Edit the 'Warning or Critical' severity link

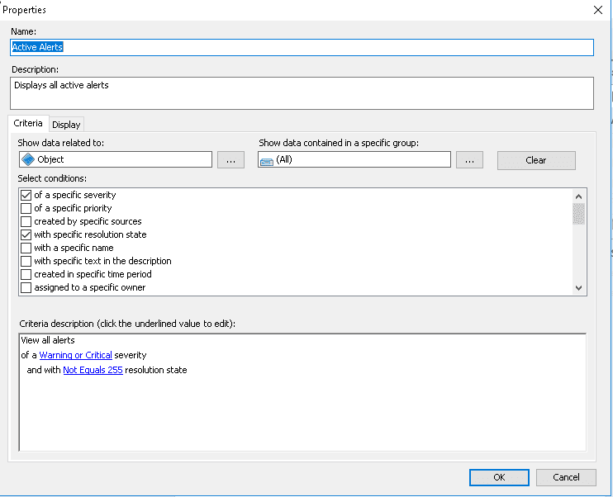pos(75,355)
